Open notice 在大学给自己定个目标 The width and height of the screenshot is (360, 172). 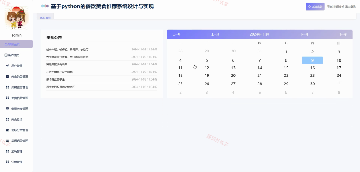[59, 72]
